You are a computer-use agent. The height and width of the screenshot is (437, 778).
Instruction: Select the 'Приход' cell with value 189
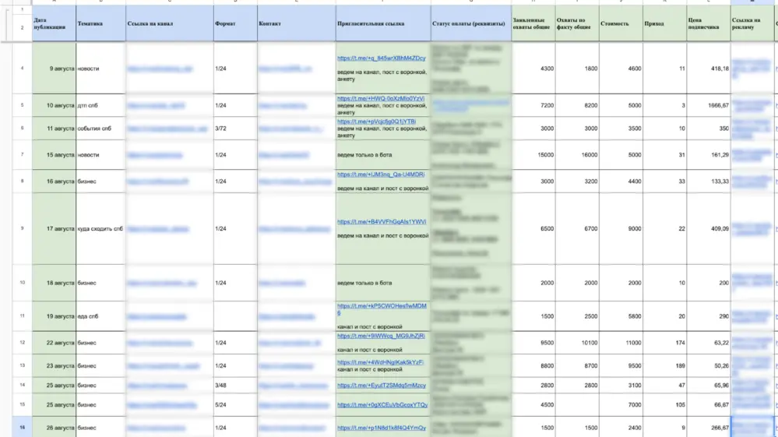point(664,365)
